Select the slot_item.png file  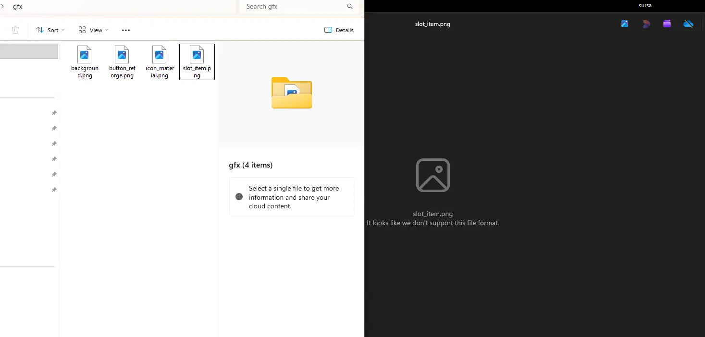point(197,62)
